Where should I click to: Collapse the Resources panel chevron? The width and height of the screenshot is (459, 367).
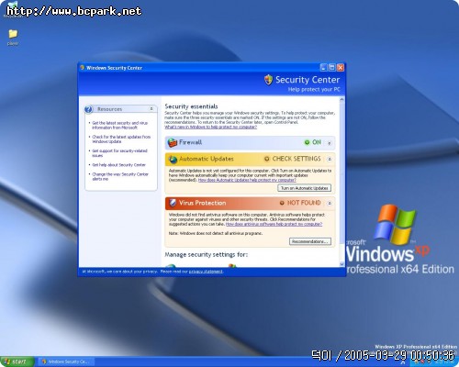151,109
